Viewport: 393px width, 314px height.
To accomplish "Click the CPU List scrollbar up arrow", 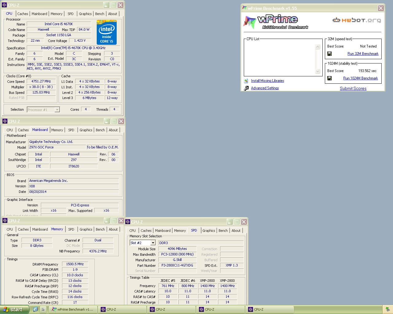I will coord(318,47).
